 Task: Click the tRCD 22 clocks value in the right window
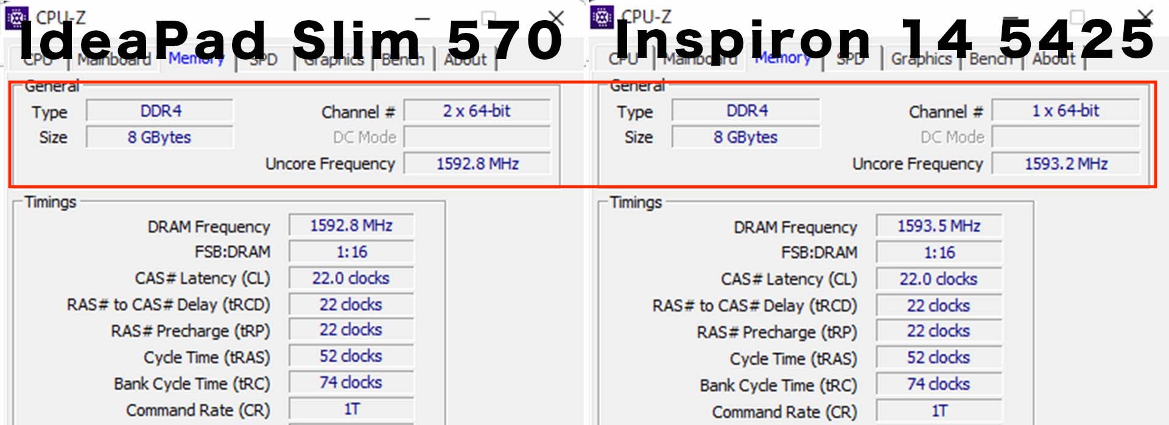939,306
